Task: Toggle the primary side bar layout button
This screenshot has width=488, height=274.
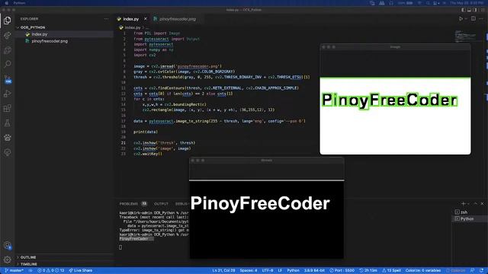Action: point(464,10)
